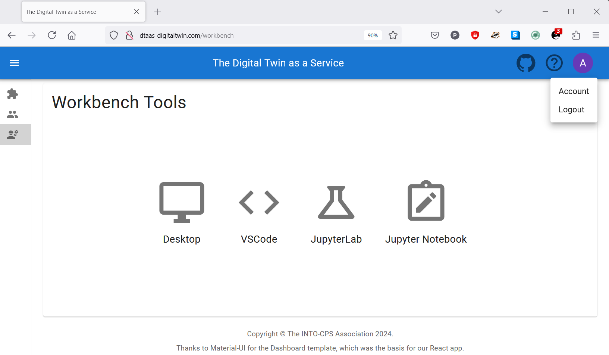Open the Dashboard template link
Screen dimensions: 609x355
pyautogui.click(x=303, y=348)
